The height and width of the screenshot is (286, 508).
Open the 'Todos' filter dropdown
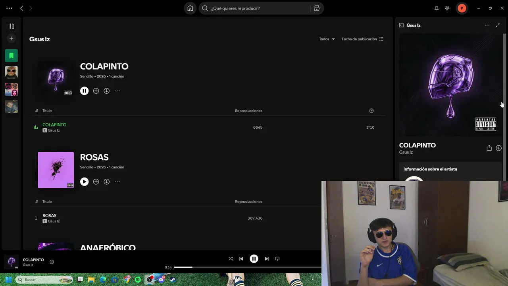pos(327,39)
